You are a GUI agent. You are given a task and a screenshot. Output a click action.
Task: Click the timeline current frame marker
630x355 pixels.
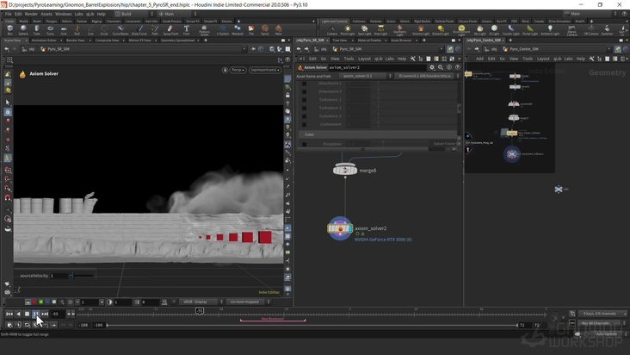pos(199,311)
